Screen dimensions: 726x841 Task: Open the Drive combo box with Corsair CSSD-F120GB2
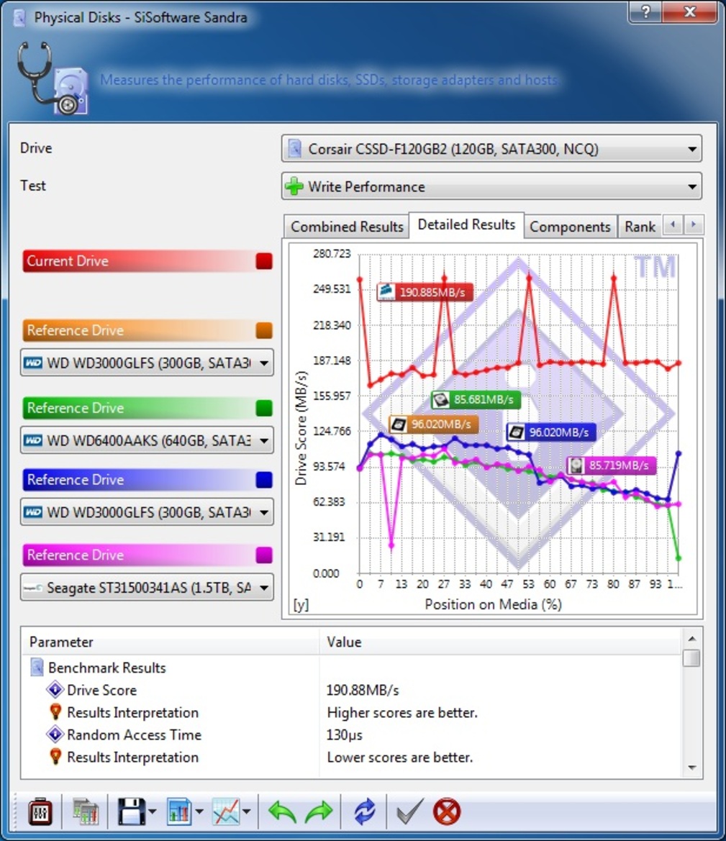click(x=491, y=149)
